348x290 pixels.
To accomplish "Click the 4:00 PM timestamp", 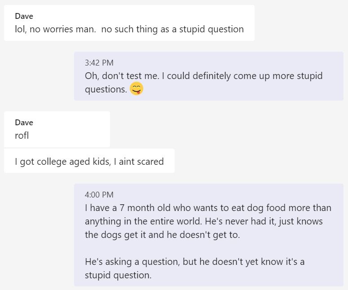I will coord(99,195).
